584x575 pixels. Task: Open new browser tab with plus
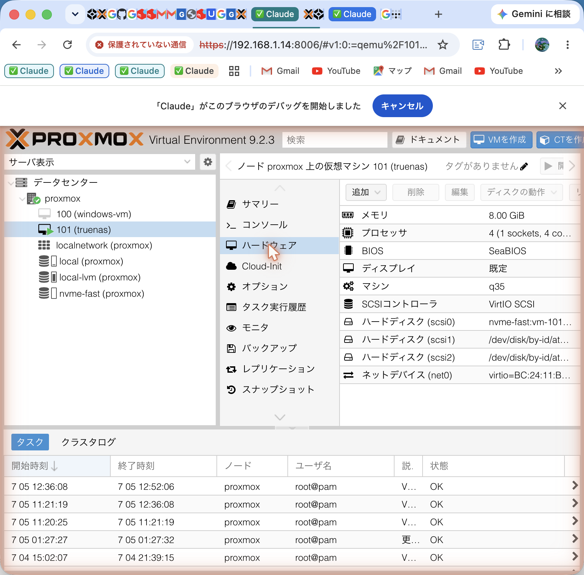coord(439,14)
